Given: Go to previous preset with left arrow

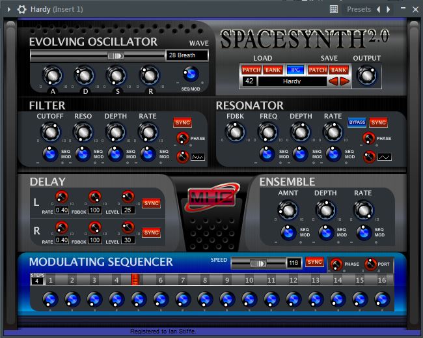Looking at the screenshot, I should click(x=378, y=10).
